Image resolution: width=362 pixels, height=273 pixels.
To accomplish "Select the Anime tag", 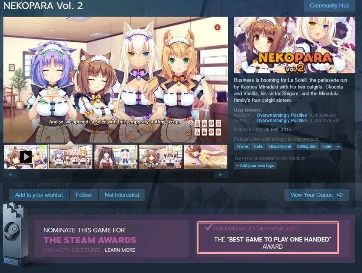I will click(242, 146).
